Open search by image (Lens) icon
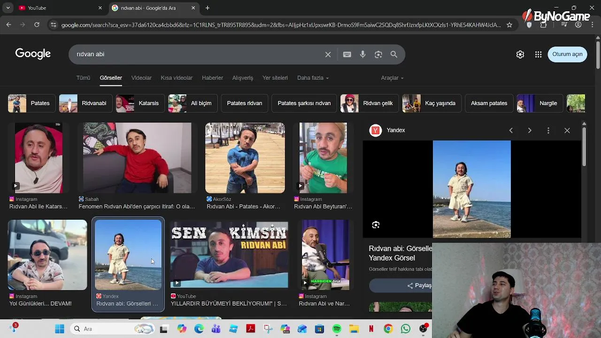This screenshot has height=338, width=601. click(x=378, y=54)
